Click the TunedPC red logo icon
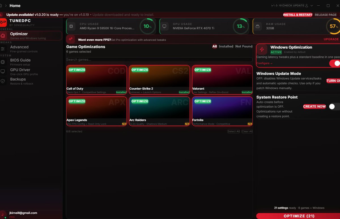 (3, 23)
